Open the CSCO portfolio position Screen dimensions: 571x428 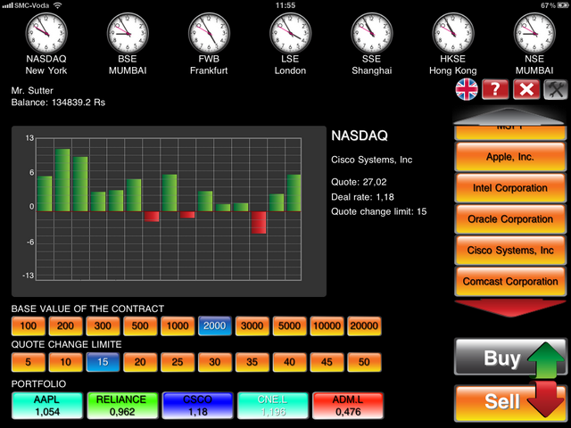[198, 406]
